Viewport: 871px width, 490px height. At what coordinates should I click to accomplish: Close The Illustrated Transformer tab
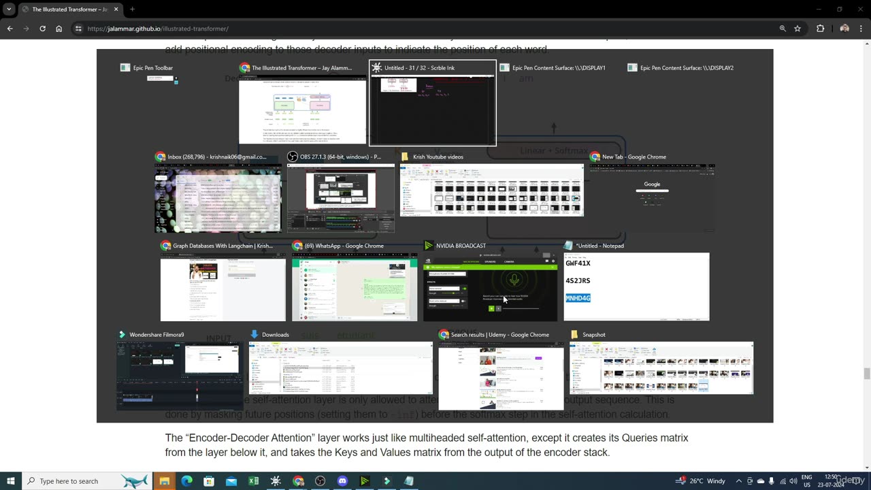point(116,10)
